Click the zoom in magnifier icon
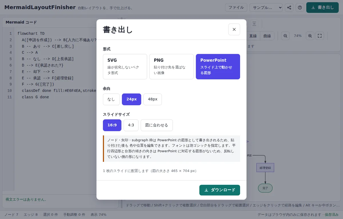 point(310,36)
